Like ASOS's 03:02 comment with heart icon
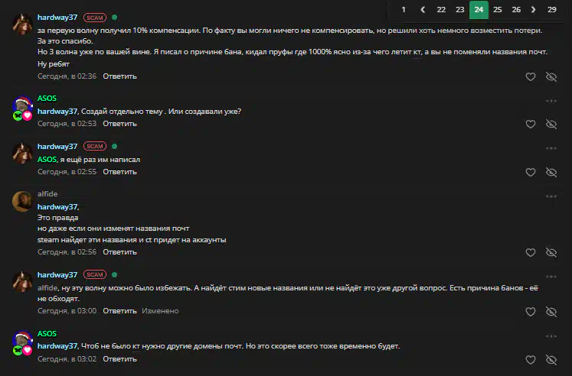572x376 pixels. (x=531, y=360)
